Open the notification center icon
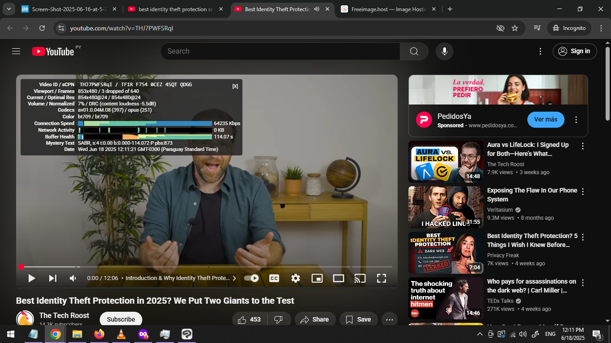The width and height of the screenshot is (611, 343). point(597,334)
